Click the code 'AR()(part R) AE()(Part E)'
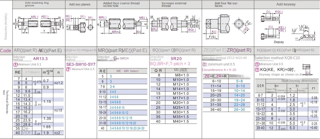Image resolution: width=320 pixels, height=139 pixels. (38, 50)
